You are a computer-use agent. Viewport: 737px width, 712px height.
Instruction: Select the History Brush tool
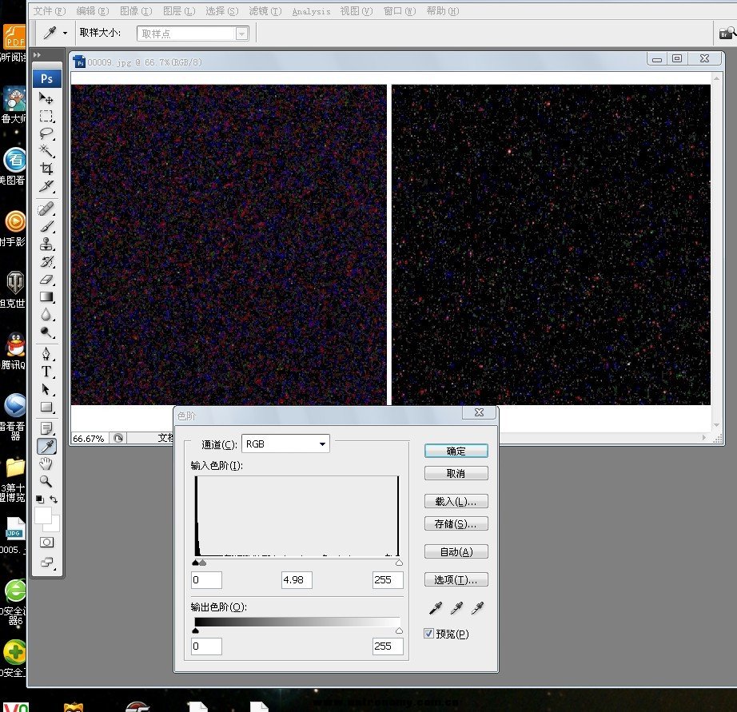(x=46, y=262)
